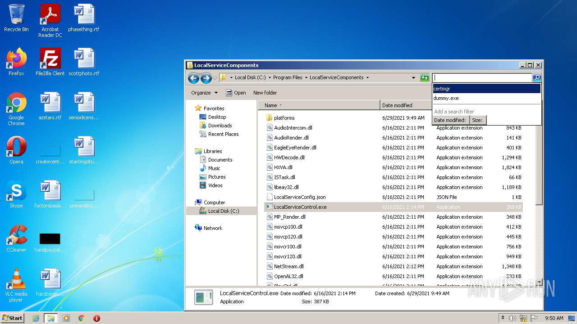Viewport: 577px width, 324px height.
Task: Open Opera from taskbar
Action: (96, 318)
